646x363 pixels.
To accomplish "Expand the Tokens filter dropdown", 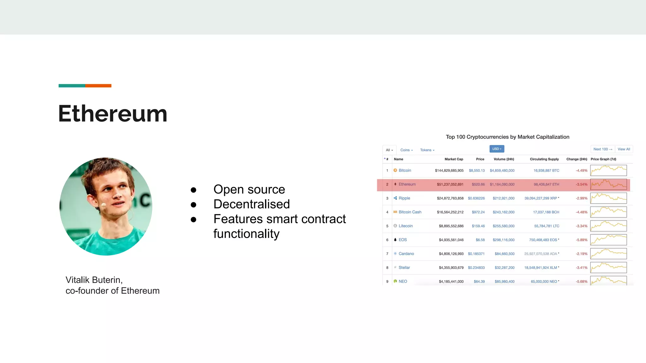I will click(427, 150).
